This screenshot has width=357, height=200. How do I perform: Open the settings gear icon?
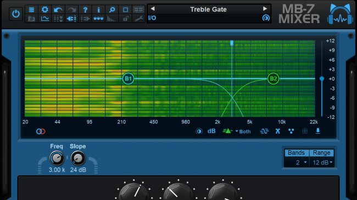[x=45, y=10]
